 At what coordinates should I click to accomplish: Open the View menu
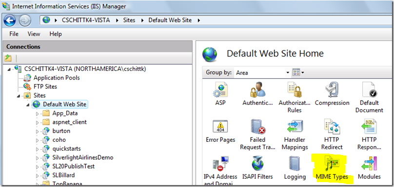tap(34, 34)
